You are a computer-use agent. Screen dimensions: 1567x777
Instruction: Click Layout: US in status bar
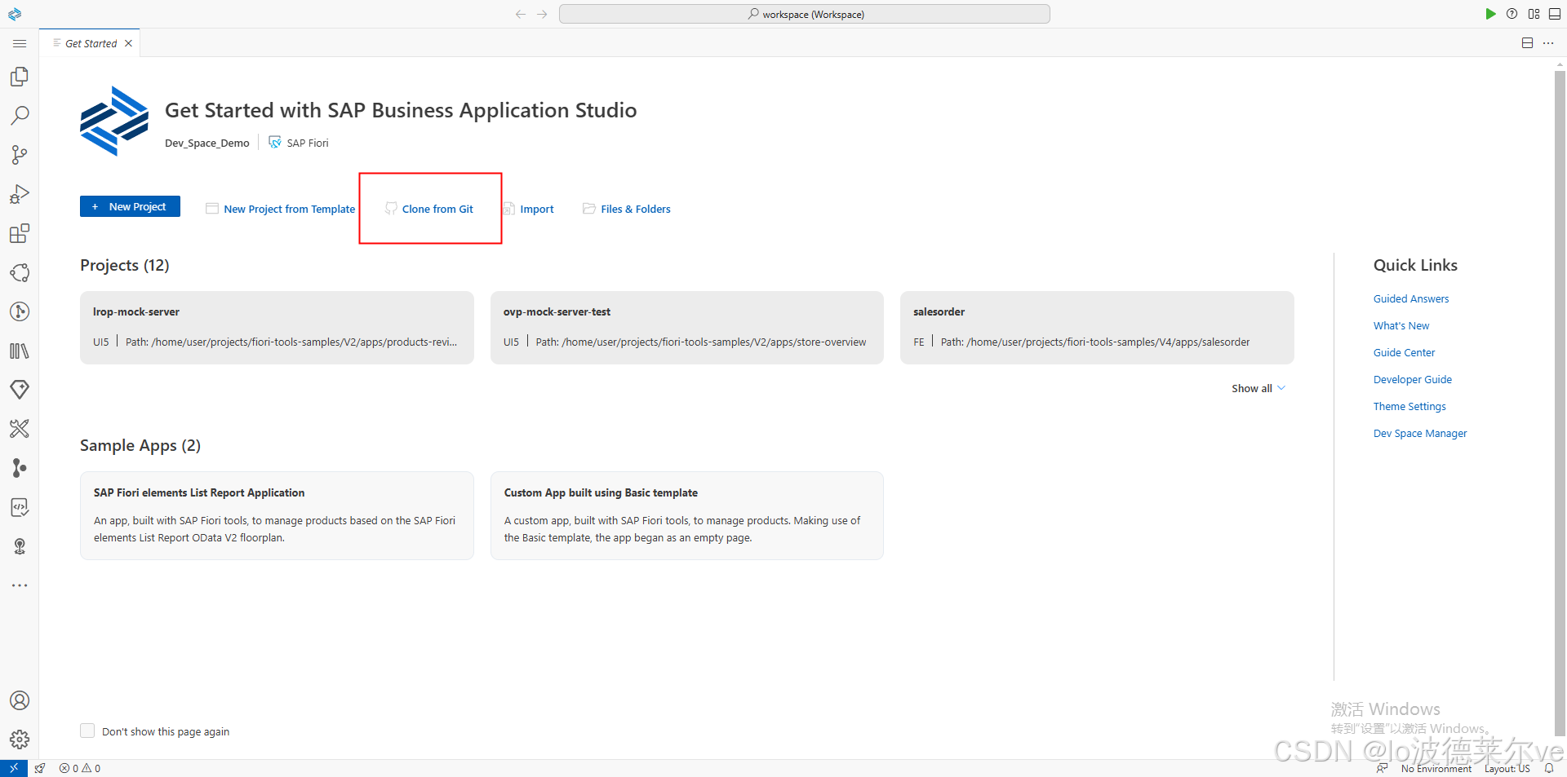tap(1507, 768)
